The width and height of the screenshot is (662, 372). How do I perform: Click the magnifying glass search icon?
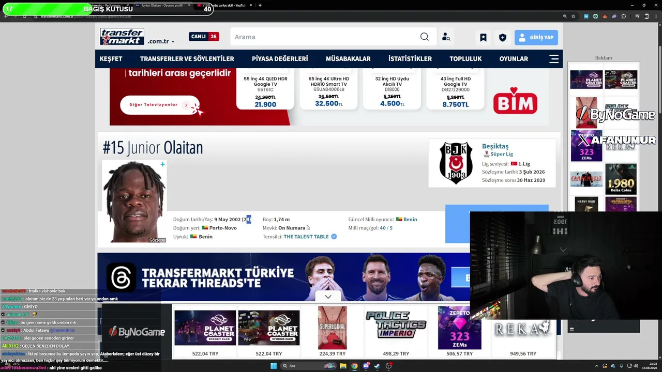click(425, 37)
